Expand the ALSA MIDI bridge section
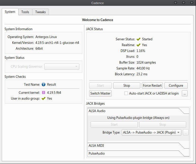Image resolution: width=196 pixels, height=164 pixels. tap(138, 146)
